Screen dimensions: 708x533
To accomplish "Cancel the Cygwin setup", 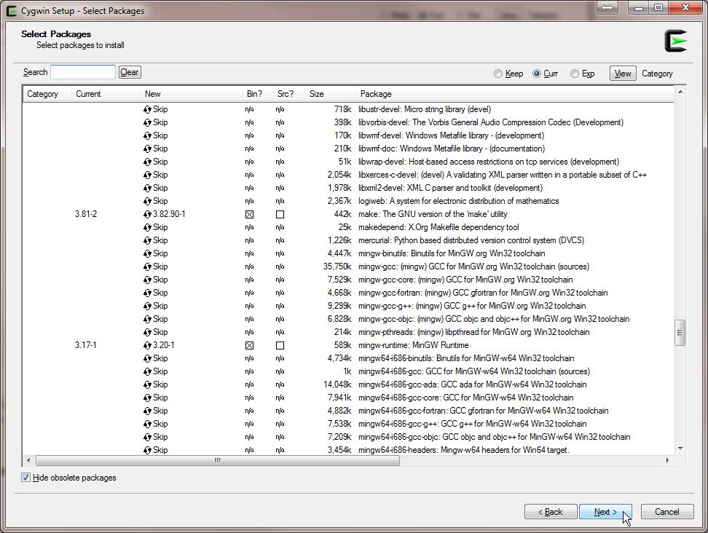I will [667, 512].
